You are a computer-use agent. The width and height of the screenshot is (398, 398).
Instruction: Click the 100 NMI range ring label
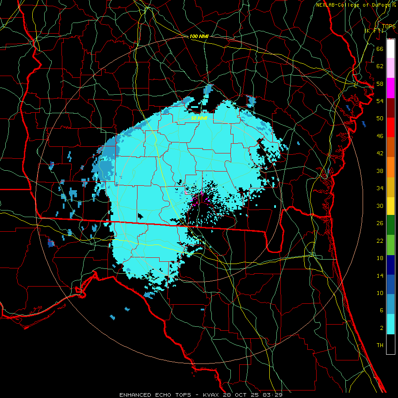[x=199, y=36]
